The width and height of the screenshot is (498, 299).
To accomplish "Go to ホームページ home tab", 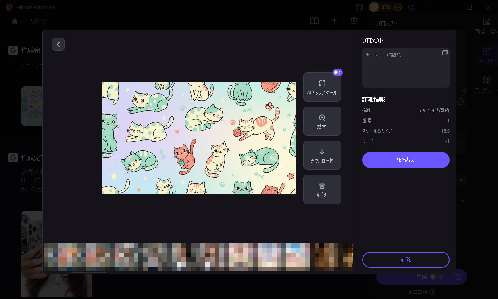I will tap(30, 21).
